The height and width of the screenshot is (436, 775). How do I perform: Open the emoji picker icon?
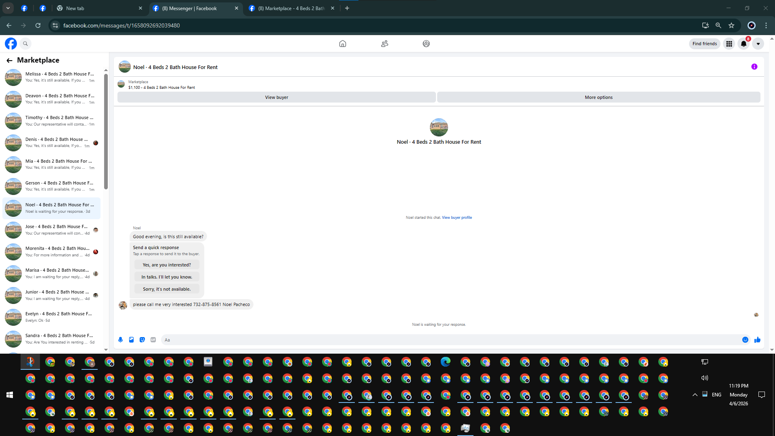[x=745, y=340]
